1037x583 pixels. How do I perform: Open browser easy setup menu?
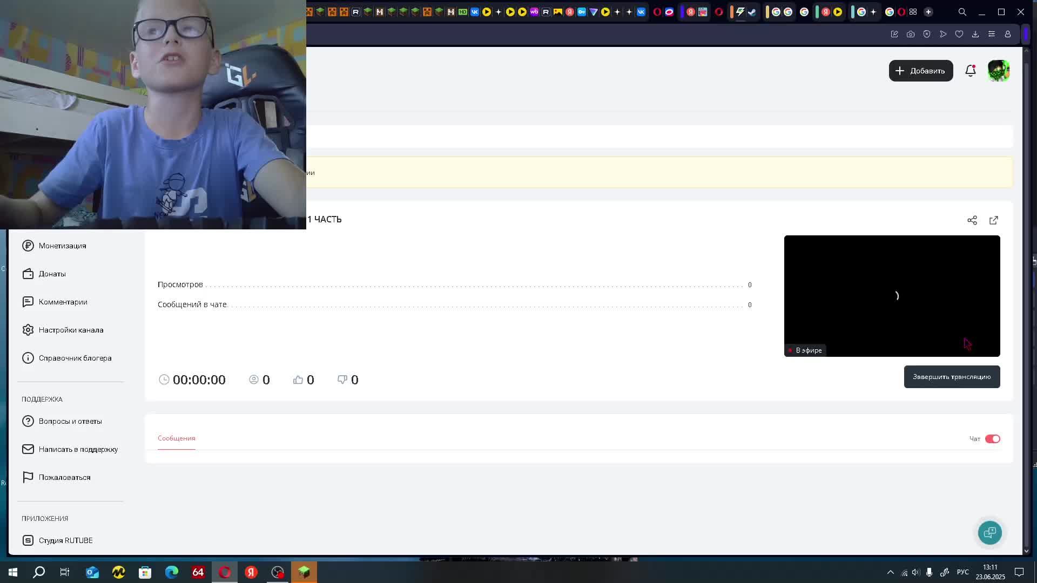coord(992,34)
